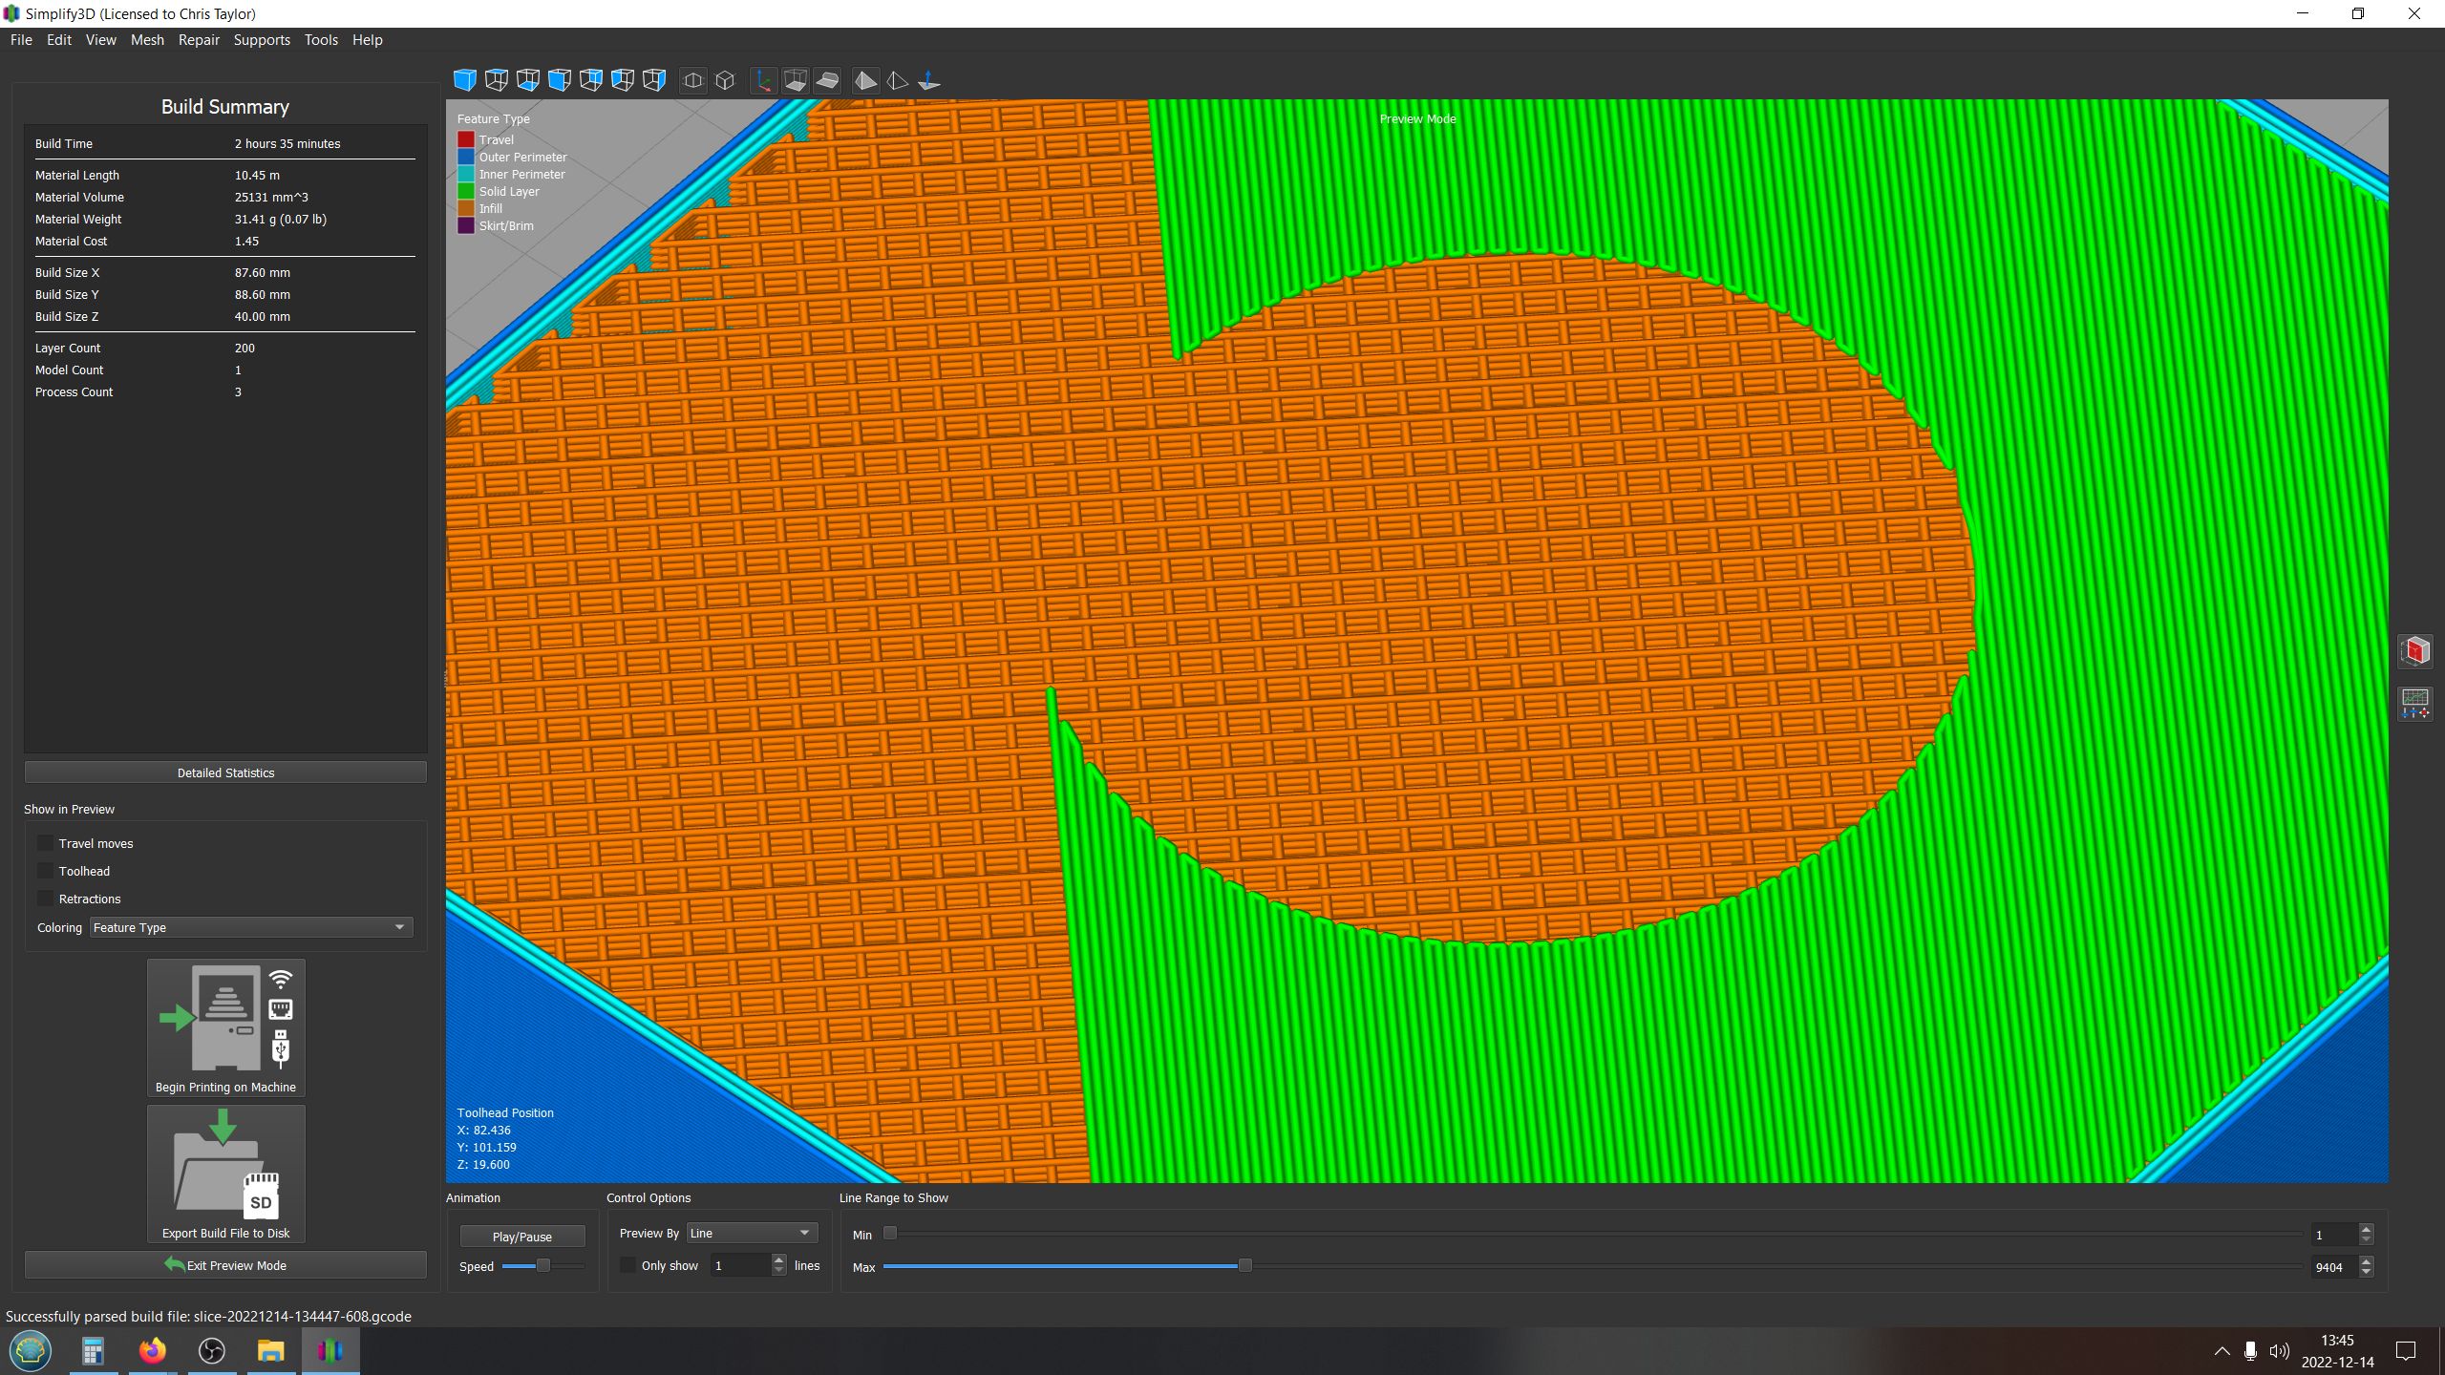
Task: Click the Min line number input field
Action: (x=2334, y=1235)
